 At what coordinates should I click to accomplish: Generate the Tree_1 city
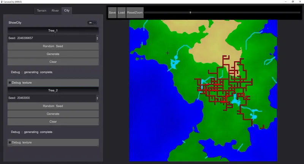[x=53, y=54]
